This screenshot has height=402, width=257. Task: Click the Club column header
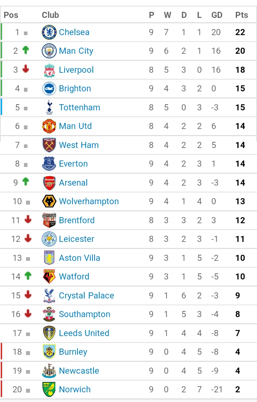coord(50,15)
